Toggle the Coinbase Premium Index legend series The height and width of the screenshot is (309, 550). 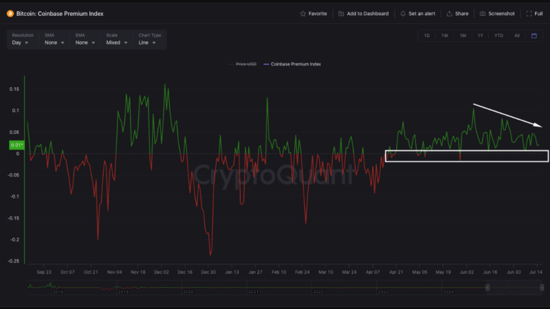(x=292, y=64)
